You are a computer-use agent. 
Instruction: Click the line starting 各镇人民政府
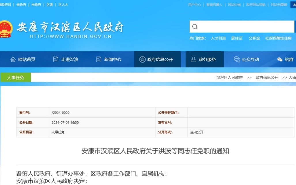tap(92, 173)
